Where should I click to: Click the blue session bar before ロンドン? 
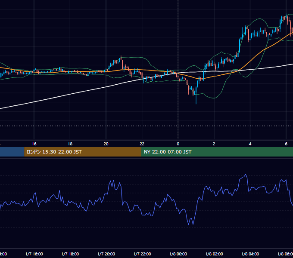click(12, 152)
